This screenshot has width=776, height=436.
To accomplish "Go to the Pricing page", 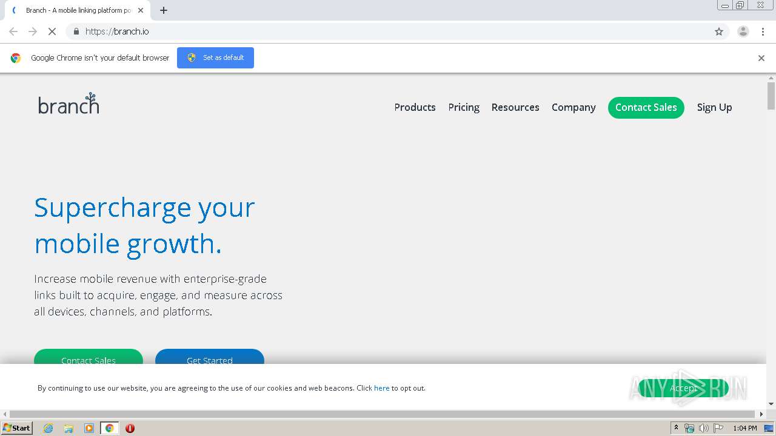I will coord(464,107).
